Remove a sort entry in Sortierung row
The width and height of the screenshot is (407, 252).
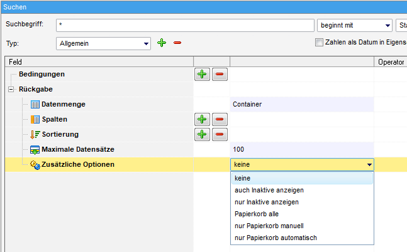click(220, 134)
